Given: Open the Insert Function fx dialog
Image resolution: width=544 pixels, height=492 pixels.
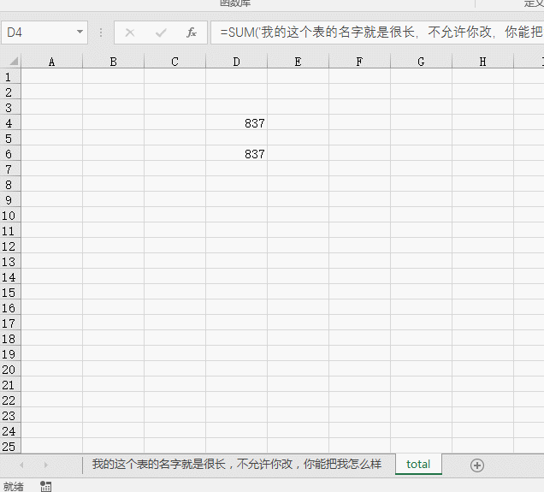Looking at the screenshot, I should tap(191, 33).
